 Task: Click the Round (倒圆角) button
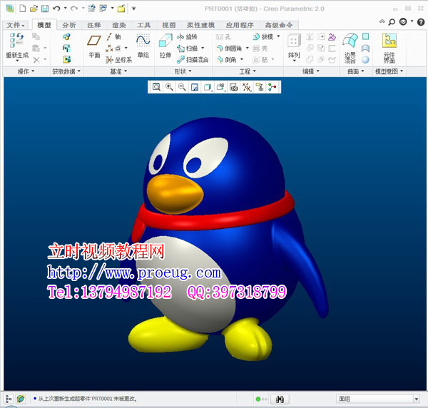229,49
